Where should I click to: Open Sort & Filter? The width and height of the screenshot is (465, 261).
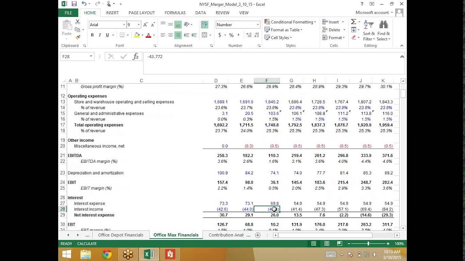click(369, 31)
